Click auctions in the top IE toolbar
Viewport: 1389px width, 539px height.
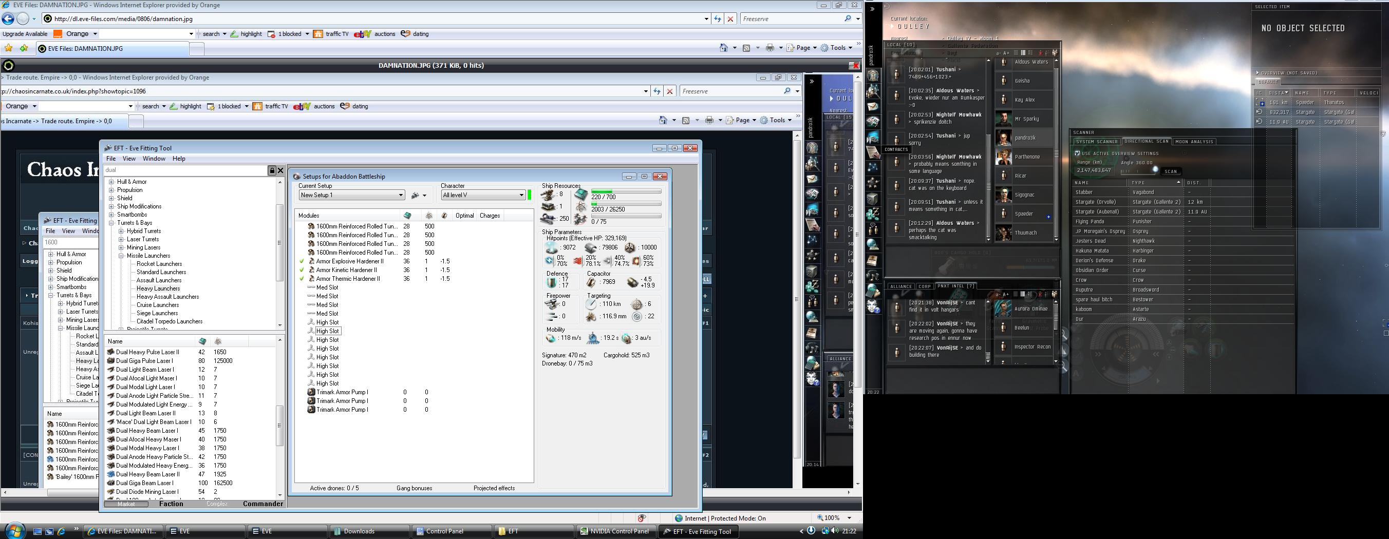point(384,34)
